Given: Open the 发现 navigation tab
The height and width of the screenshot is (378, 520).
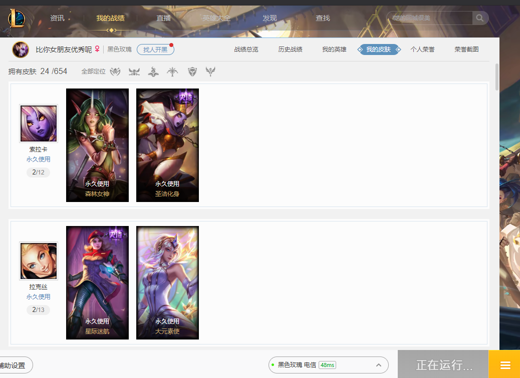Looking at the screenshot, I should tap(270, 18).
